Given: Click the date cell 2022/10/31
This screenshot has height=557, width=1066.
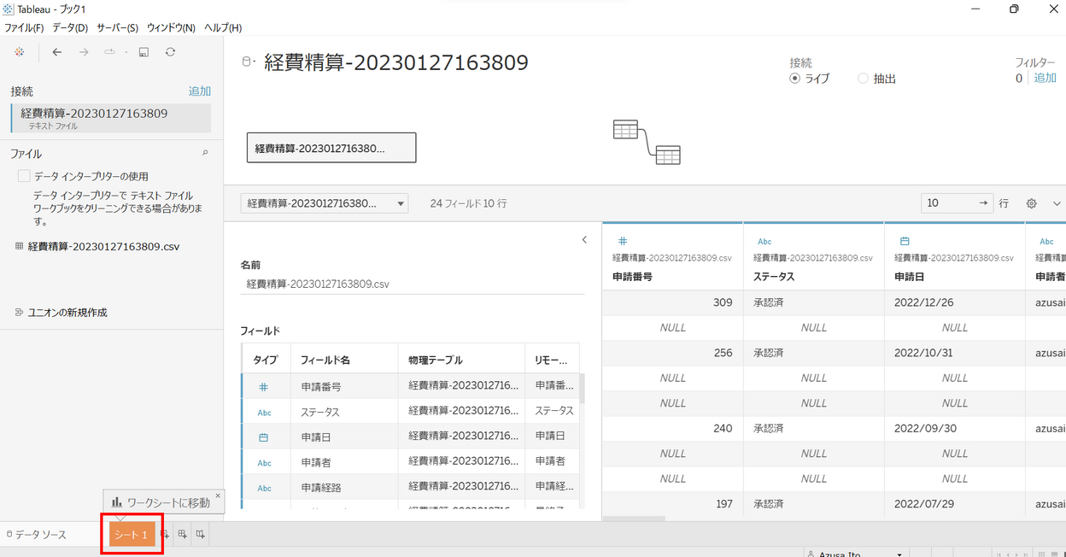Looking at the screenshot, I should point(954,353).
